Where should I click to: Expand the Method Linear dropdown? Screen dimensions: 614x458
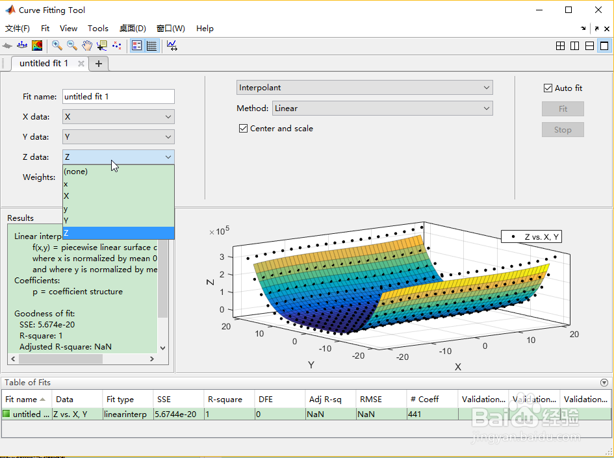[x=382, y=108]
